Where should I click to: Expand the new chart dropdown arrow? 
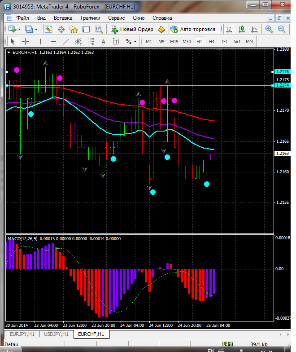coord(20,29)
